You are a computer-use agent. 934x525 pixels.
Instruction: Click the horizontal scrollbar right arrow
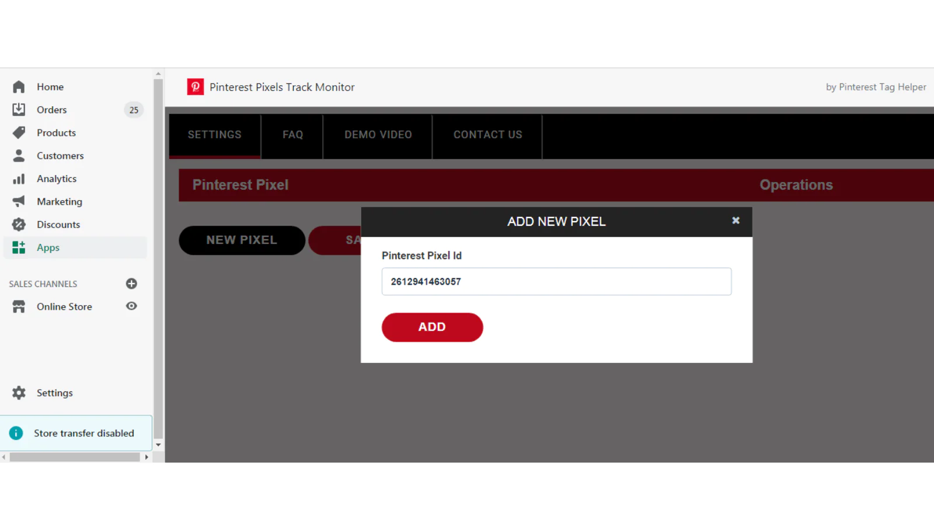coord(147,457)
